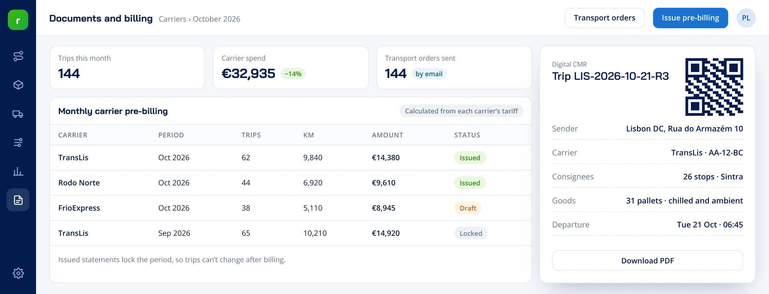
Task: Click the CMR QR code image
Action: click(x=714, y=87)
